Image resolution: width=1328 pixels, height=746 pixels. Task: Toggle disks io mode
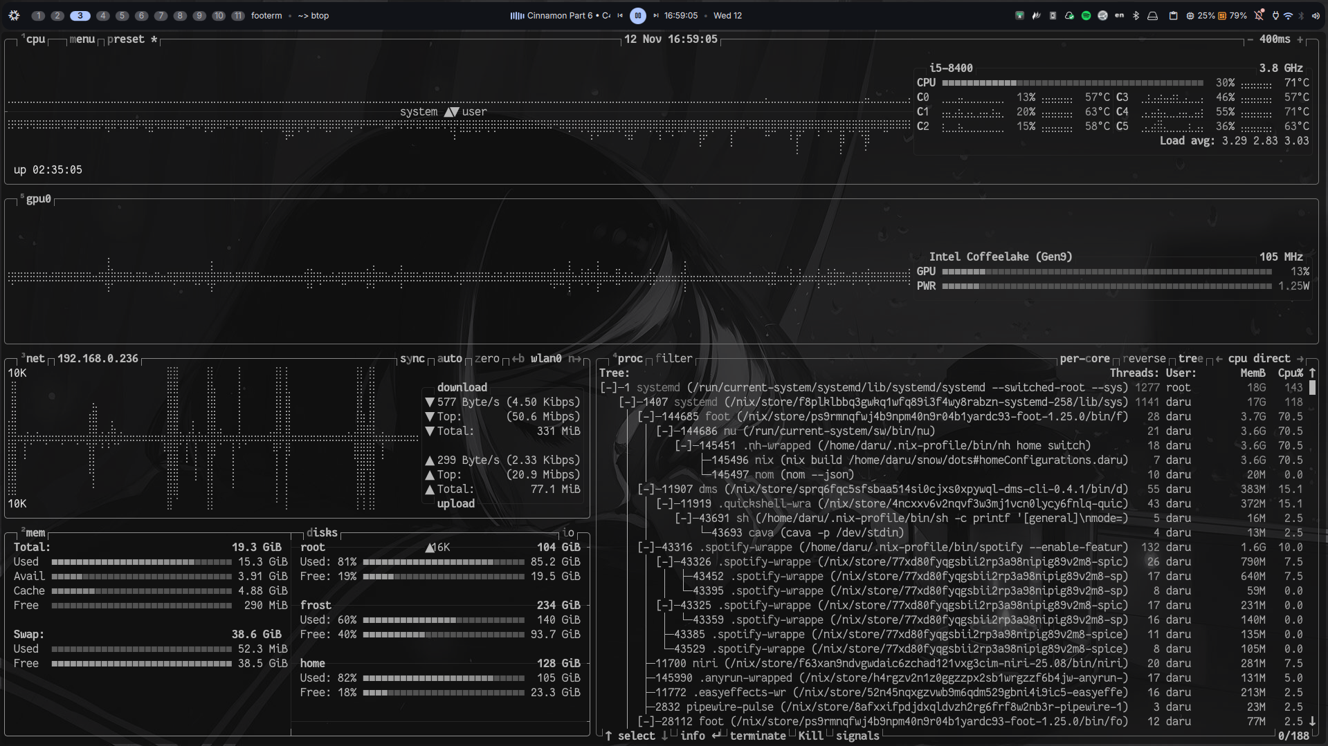click(568, 532)
